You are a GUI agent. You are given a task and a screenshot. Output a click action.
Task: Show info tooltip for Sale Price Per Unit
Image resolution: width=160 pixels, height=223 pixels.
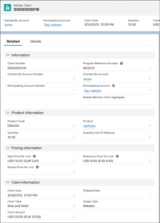coord(34,156)
